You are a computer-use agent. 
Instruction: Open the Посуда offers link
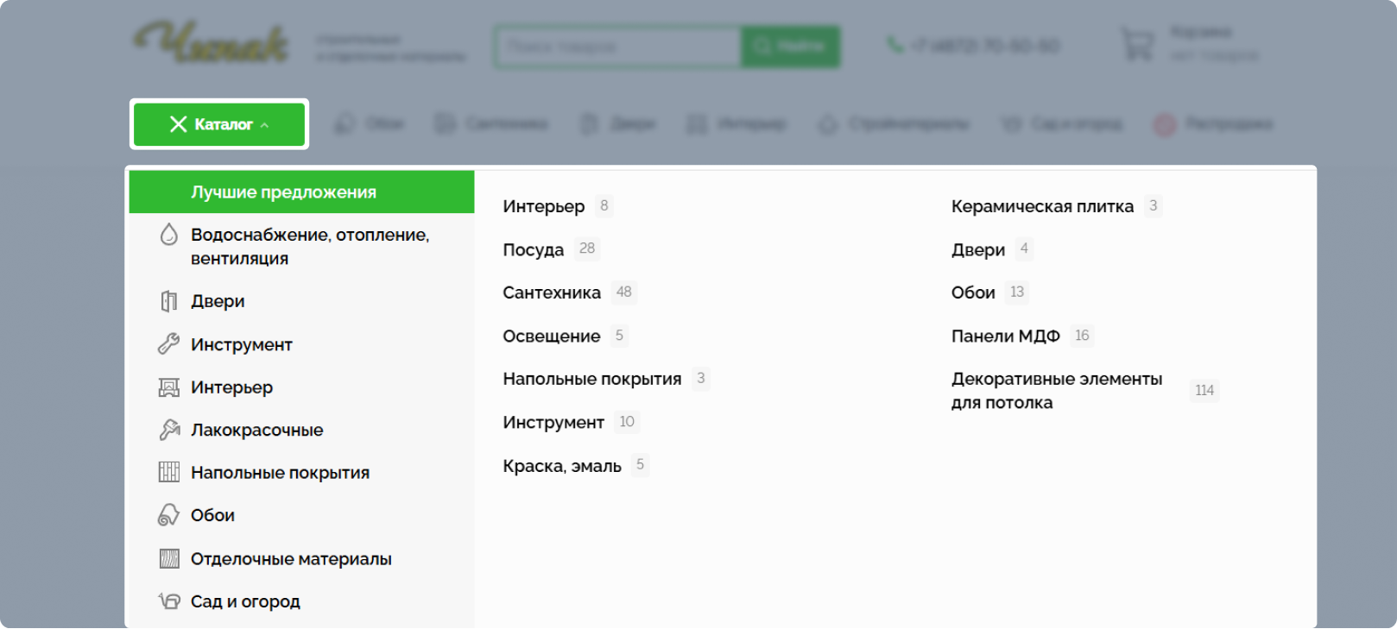pyautogui.click(x=534, y=249)
